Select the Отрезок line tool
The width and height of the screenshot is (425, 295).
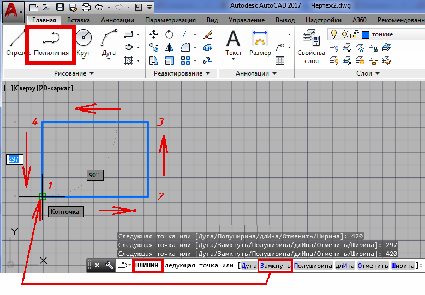click(18, 43)
